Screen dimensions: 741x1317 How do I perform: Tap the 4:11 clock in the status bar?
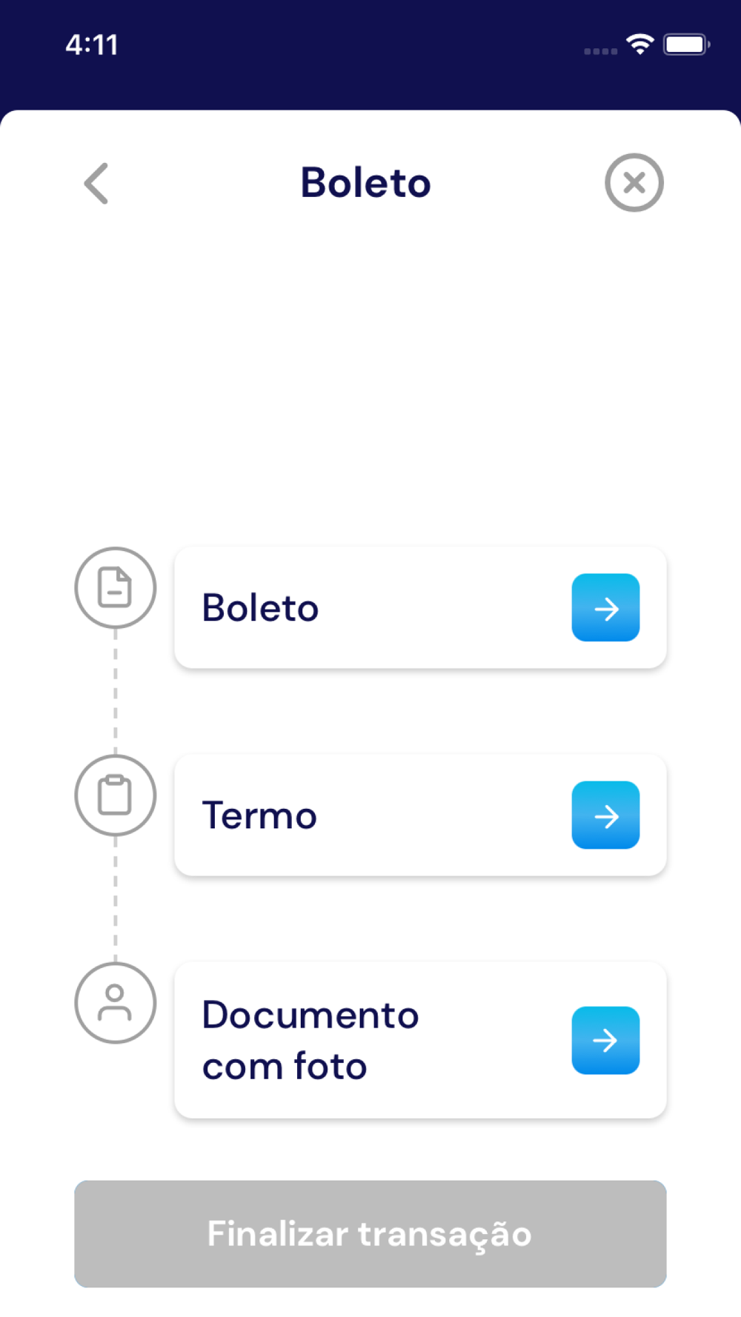click(x=92, y=45)
